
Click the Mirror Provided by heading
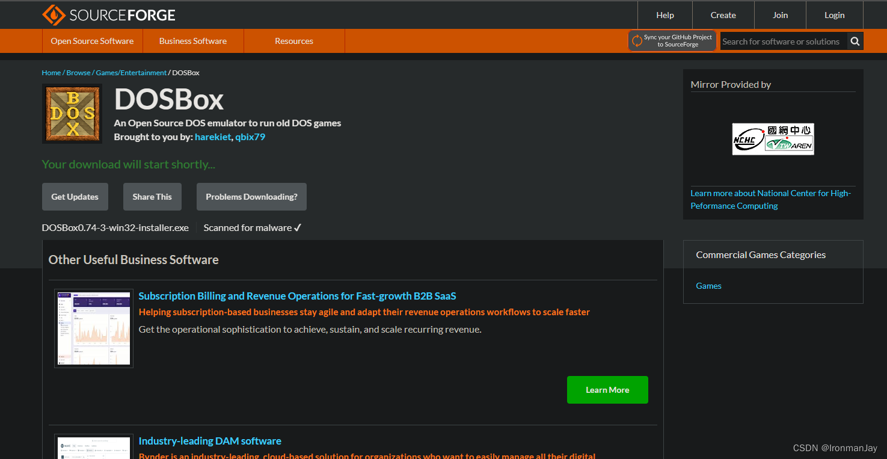731,84
